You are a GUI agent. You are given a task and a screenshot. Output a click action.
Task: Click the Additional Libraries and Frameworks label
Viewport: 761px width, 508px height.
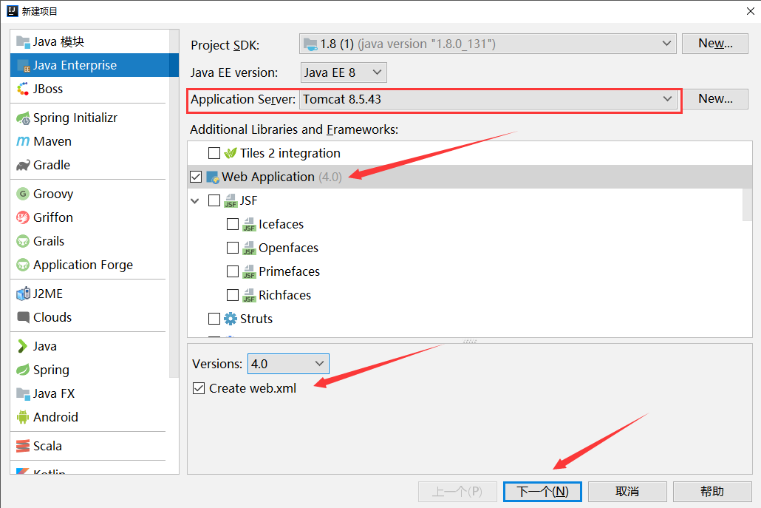tap(294, 129)
